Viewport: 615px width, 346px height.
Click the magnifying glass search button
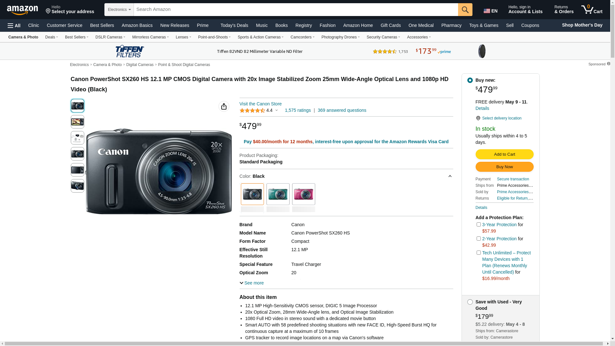pos(465,10)
